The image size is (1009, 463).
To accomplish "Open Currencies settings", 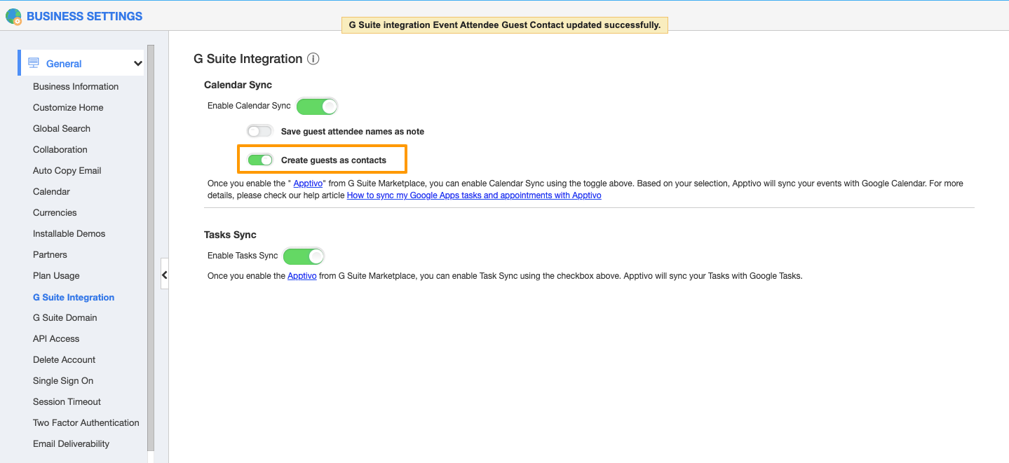I will tap(55, 212).
